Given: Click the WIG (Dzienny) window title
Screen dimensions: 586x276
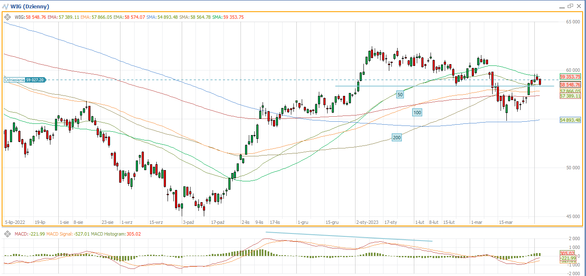Looking at the screenshot, I should click(29, 6).
